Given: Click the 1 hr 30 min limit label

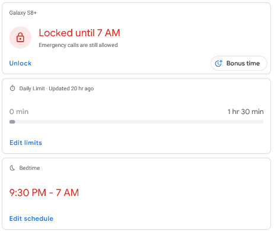Looking at the screenshot, I should (x=246, y=112).
